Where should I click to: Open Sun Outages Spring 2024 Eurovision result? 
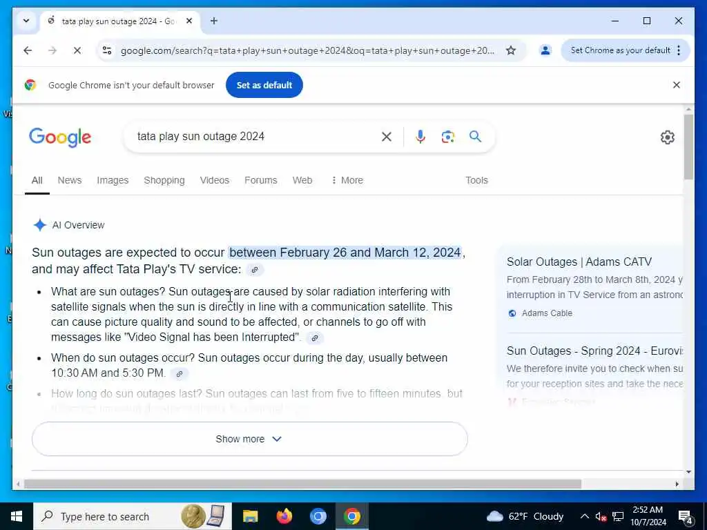click(x=594, y=351)
